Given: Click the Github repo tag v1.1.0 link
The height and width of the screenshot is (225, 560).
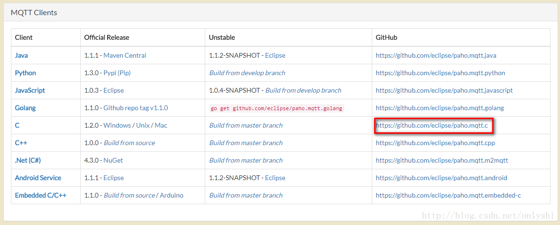Looking at the screenshot, I should click(x=136, y=108).
